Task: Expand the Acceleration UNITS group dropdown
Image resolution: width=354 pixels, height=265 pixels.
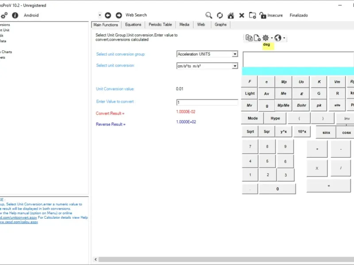Action: (235, 54)
